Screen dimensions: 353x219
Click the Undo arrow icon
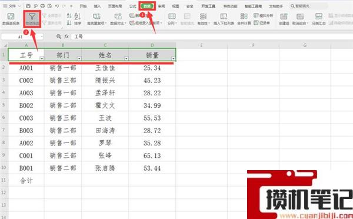pyautogui.click(x=57, y=6)
